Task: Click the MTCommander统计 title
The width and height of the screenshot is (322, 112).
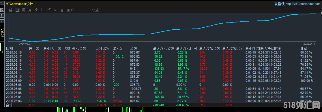Action: pyautogui.click(x=19, y=4)
